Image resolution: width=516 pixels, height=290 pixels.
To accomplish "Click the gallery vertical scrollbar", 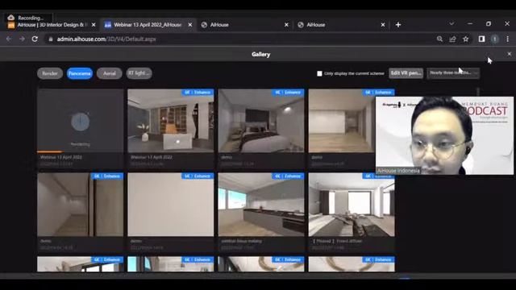I will tap(478, 92).
